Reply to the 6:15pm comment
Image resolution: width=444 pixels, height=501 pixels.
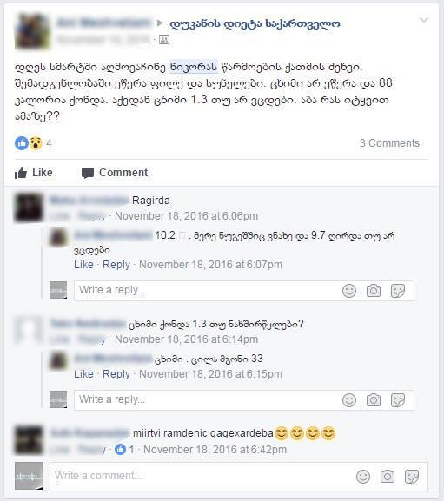116,374
